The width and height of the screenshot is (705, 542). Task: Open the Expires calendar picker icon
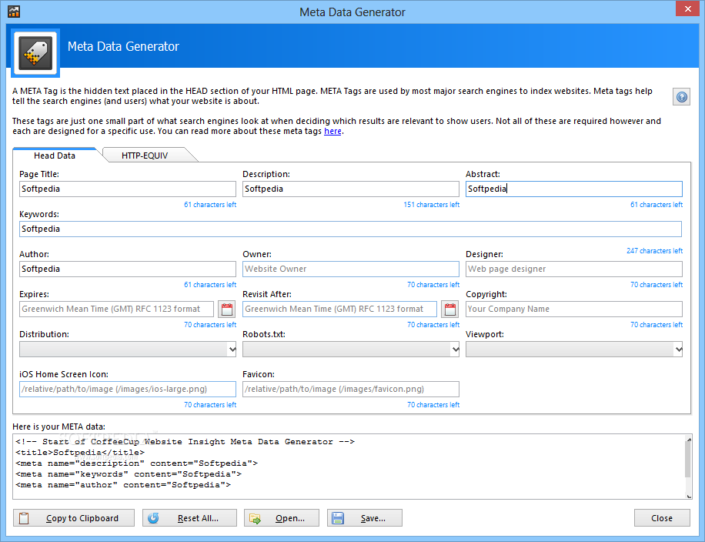227,309
